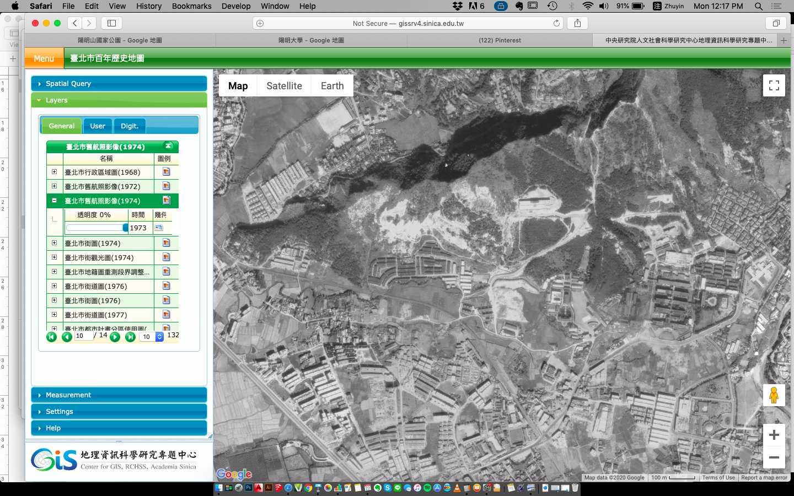This screenshot has height=496, width=794.
Task: Switch to the User layers tab
Action: coord(98,126)
